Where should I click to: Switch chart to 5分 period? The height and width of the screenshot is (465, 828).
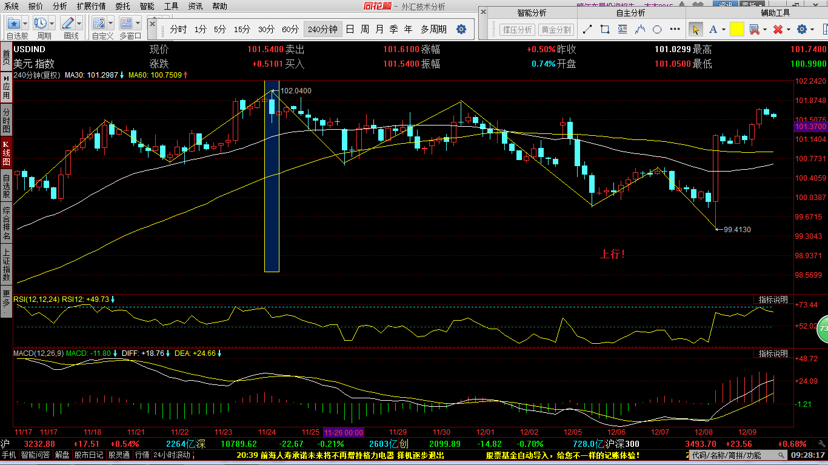coord(220,29)
